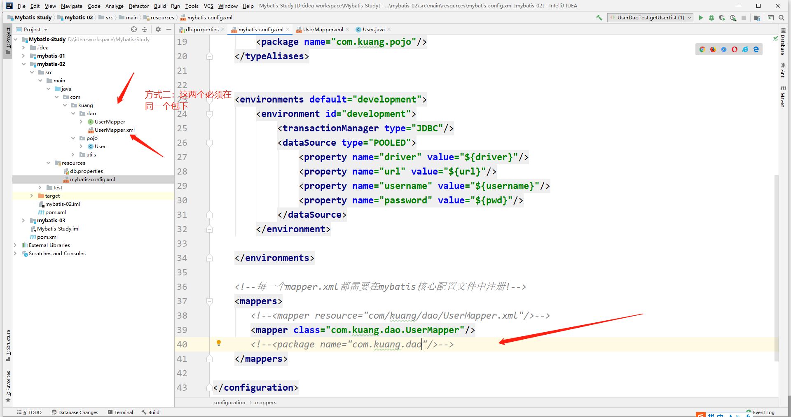Screen dimensions: 791x417
Task: Open the File menu
Action: [x=21, y=6]
